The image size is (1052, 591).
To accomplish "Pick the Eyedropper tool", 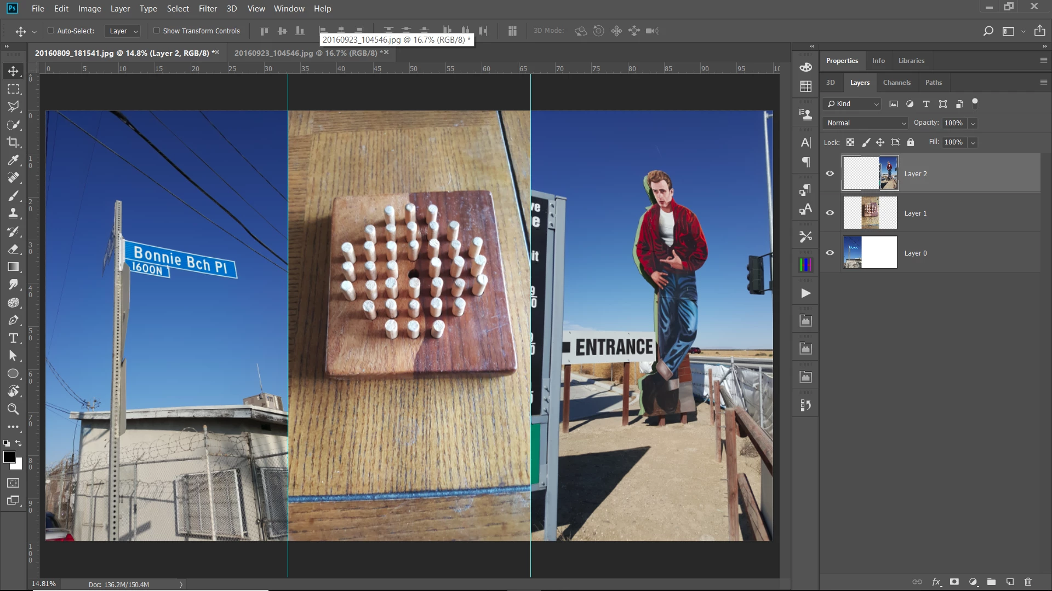I will pos(13,160).
